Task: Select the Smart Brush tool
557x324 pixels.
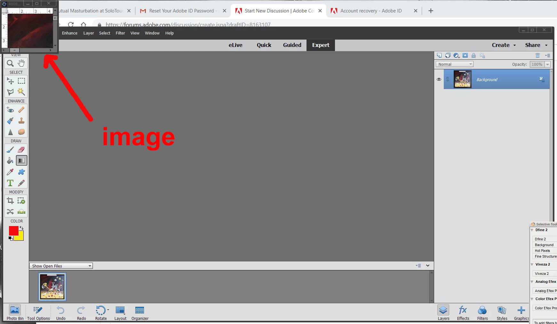Action: (x=10, y=121)
